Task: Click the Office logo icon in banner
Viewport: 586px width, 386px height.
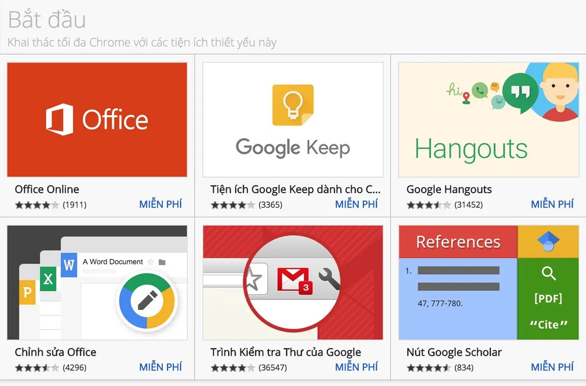Action: 60,120
